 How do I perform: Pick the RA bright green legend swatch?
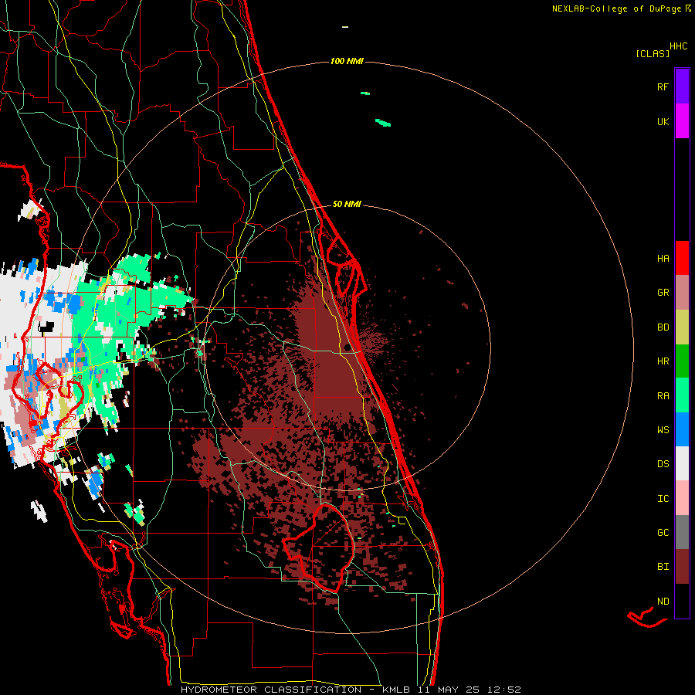[x=682, y=395]
